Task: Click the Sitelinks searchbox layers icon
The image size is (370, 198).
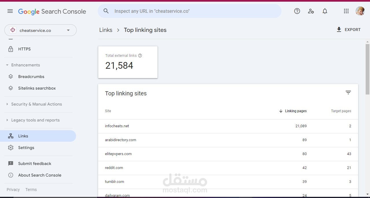Action: click(11, 88)
